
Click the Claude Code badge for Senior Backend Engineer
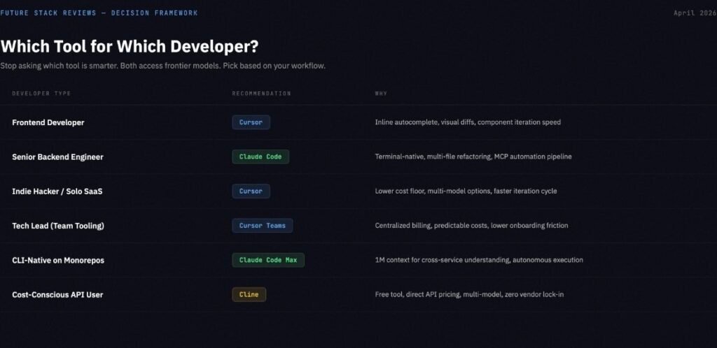click(x=260, y=157)
